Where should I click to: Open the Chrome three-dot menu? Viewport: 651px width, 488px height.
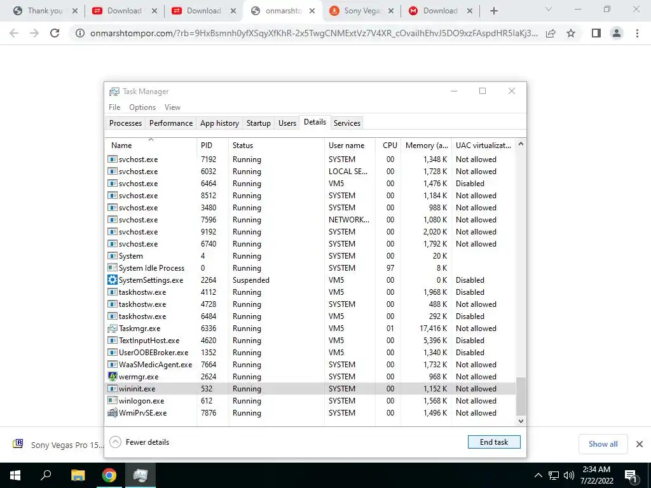[x=637, y=33]
